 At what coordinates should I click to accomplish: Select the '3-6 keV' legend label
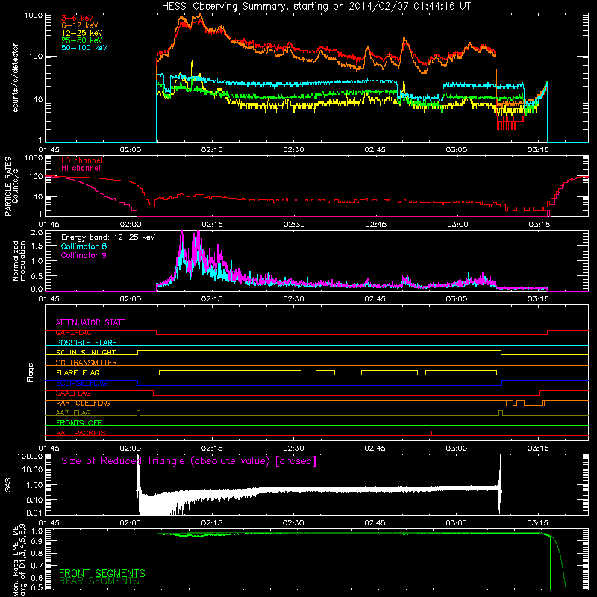point(78,18)
